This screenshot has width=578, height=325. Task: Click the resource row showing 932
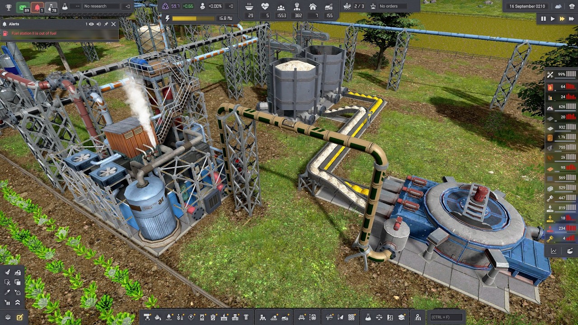click(562, 127)
